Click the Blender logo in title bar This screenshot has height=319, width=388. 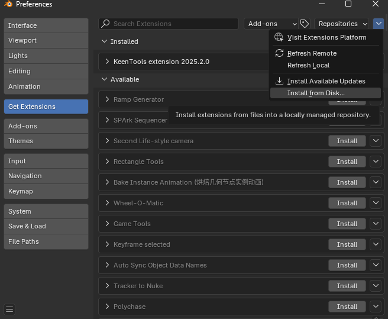pos(8,4)
